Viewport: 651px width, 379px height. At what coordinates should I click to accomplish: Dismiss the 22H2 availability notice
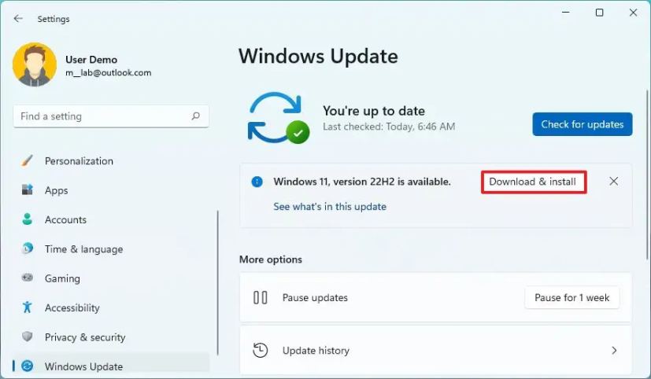click(x=614, y=181)
